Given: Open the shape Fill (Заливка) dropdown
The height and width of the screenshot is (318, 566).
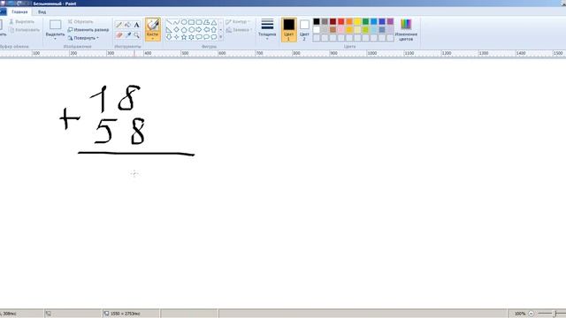Looking at the screenshot, I should (x=239, y=30).
